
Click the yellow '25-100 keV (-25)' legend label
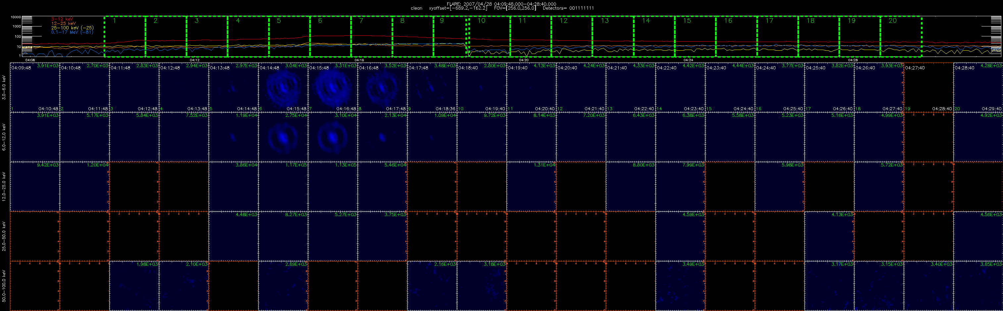pos(72,28)
